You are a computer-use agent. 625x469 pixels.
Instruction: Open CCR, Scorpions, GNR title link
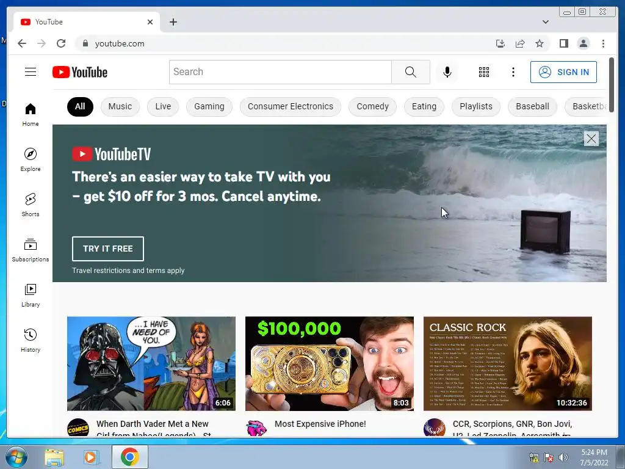(512, 429)
